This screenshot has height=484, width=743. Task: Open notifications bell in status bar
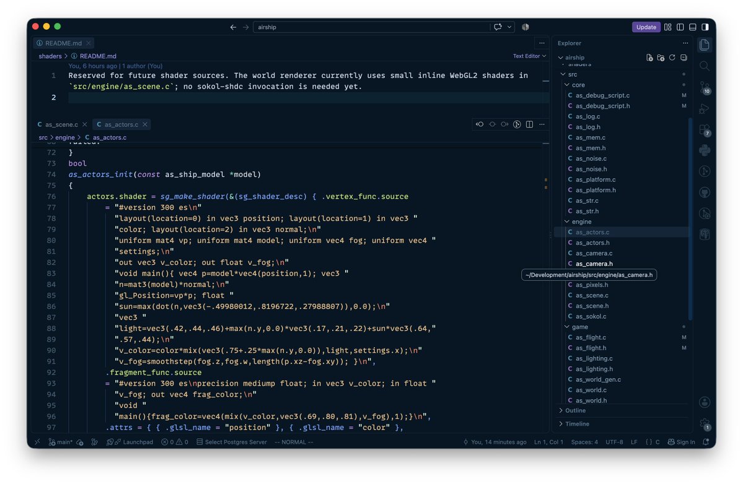(x=706, y=442)
